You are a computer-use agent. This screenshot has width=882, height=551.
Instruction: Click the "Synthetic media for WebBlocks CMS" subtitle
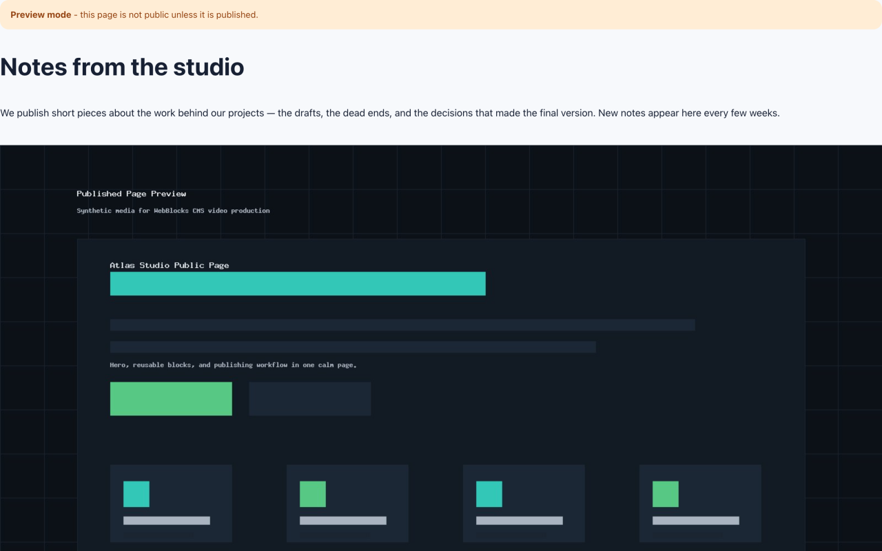pyautogui.click(x=173, y=211)
